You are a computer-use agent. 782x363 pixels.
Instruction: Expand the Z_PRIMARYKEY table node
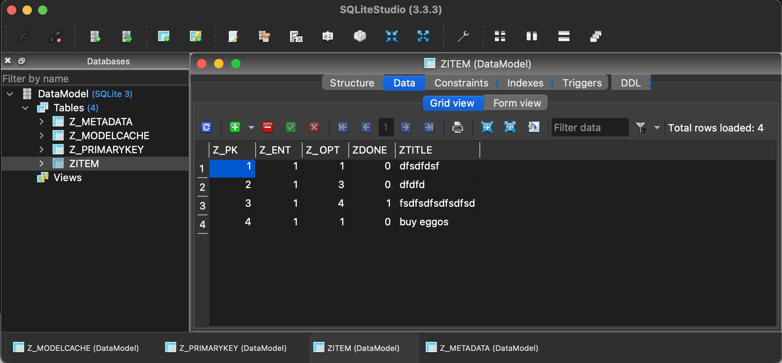coord(42,150)
